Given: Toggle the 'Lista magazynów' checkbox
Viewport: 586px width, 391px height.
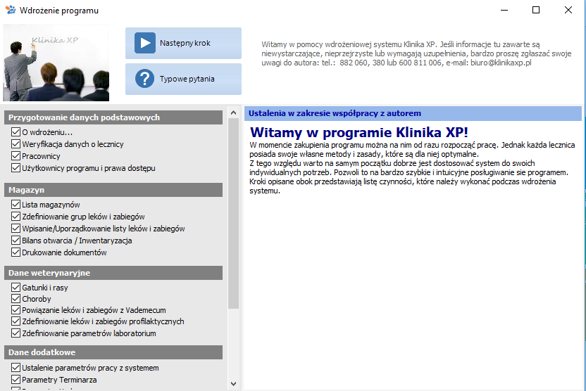Looking at the screenshot, I should [15, 205].
